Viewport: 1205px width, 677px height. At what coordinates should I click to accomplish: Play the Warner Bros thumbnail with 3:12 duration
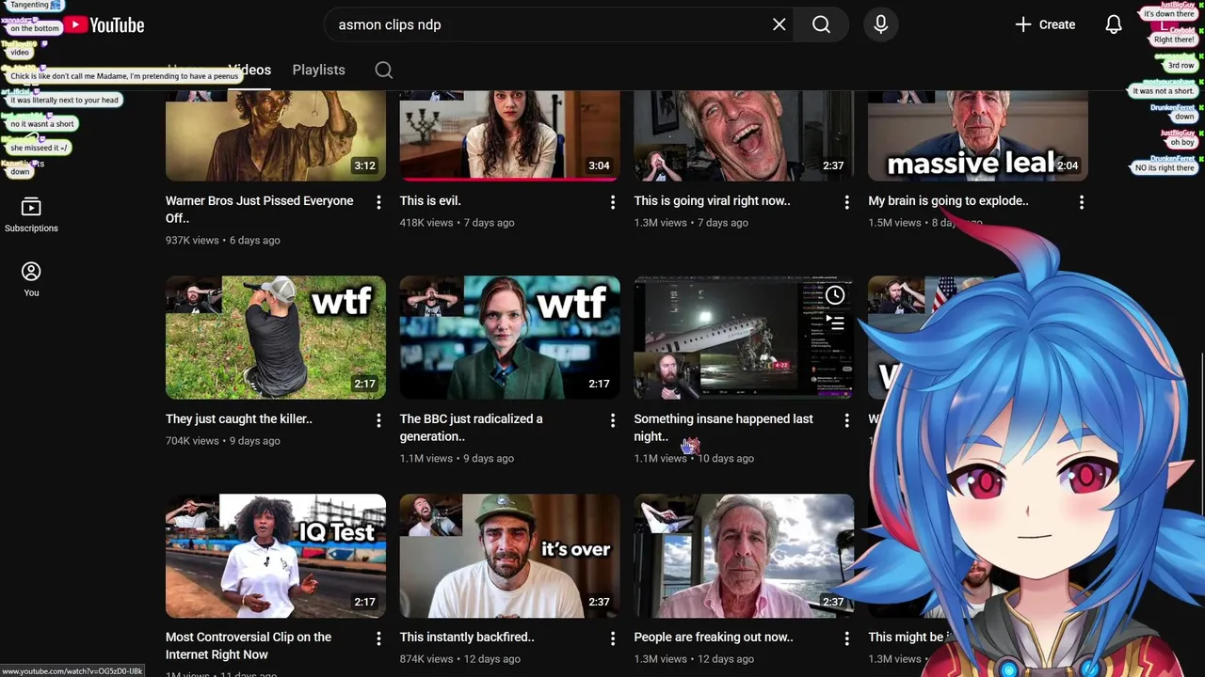276,136
